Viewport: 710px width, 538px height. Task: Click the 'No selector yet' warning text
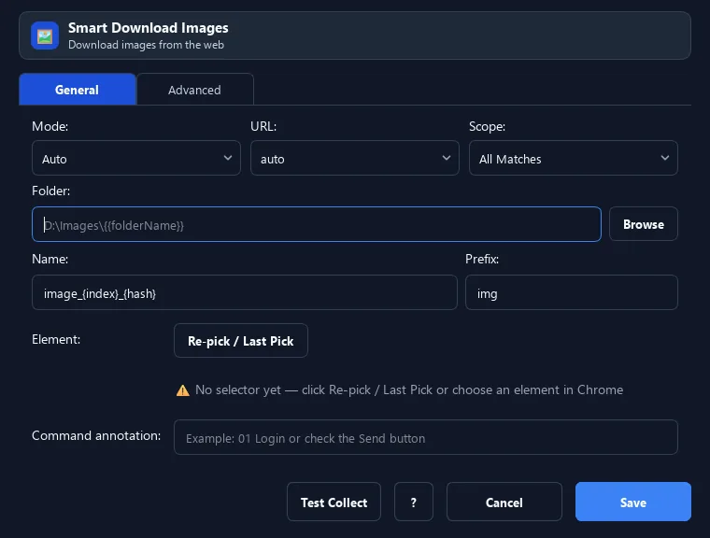409,389
